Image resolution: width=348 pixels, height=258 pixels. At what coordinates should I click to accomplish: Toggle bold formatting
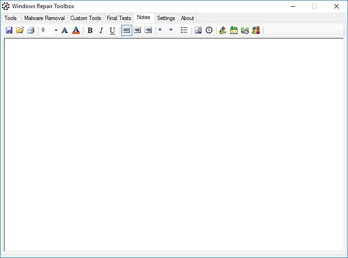90,30
